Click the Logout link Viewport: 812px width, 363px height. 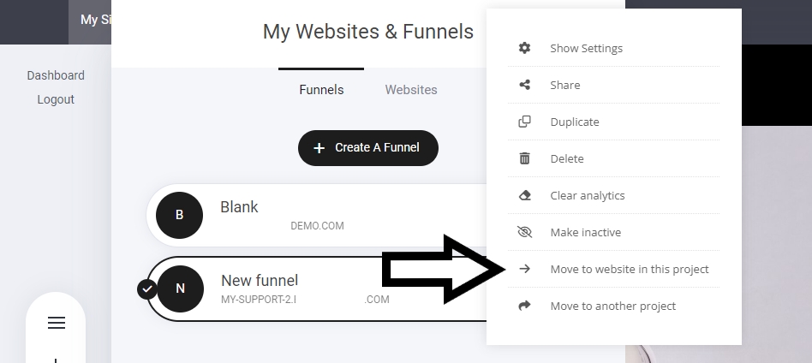tap(56, 99)
